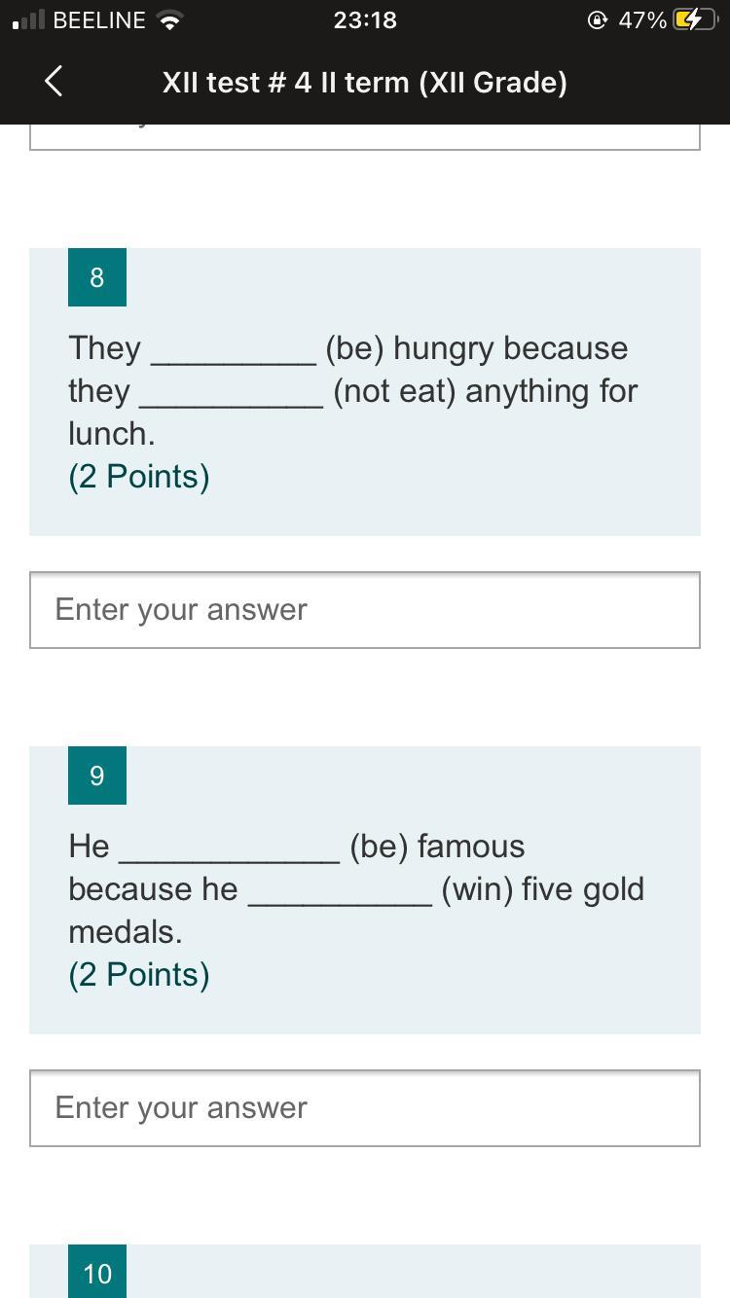Tap the Wi-Fi status icon

click(x=170, y=20)
